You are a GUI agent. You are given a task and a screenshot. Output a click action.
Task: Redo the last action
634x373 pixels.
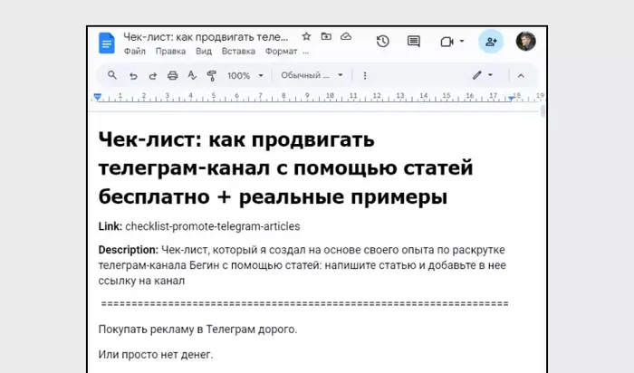pyautogui.click(x=153, y=76)
